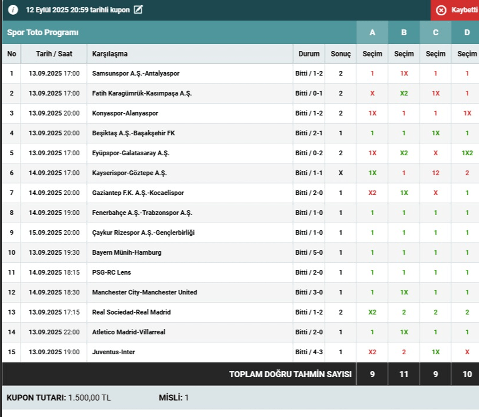
Task: Click the info icon beside coupon date
Action: tap(13, 10)
